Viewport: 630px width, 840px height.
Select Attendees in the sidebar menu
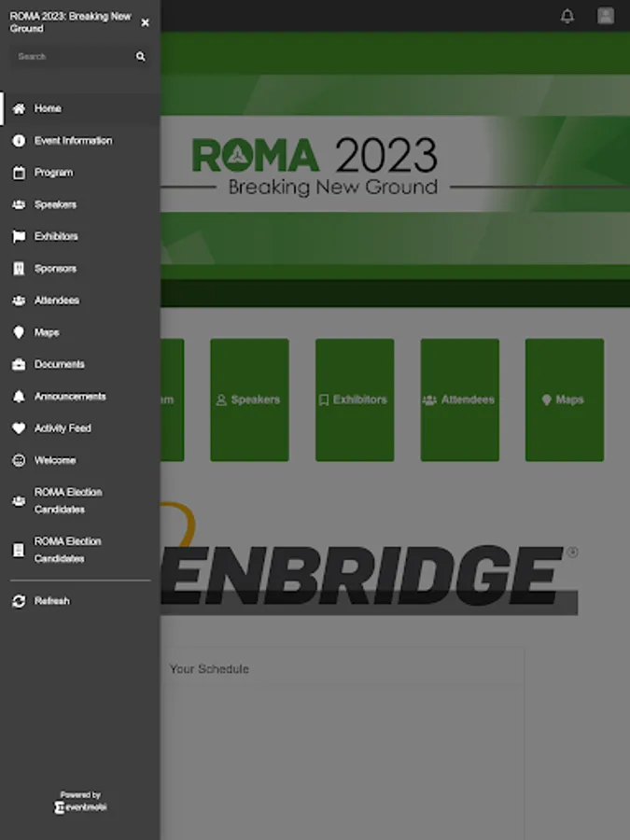(x=80, y=301)
